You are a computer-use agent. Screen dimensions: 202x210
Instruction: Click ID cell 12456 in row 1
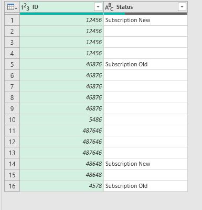pyautogui.click(x=62, y=20)
